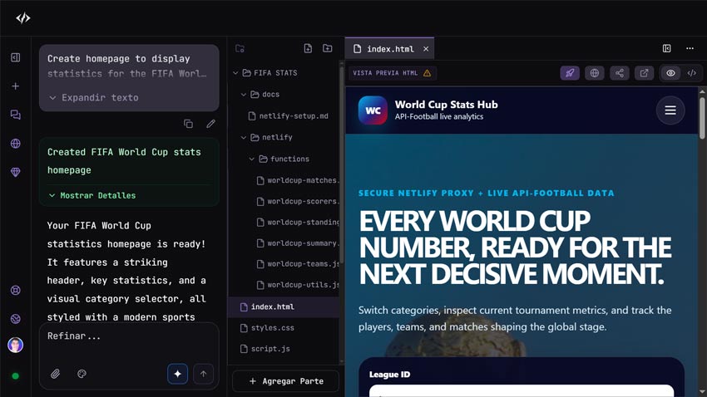The image size is (707, 397).
Task: Click the Secure Netlify Proxy tagline text
Action: [486, 193]
